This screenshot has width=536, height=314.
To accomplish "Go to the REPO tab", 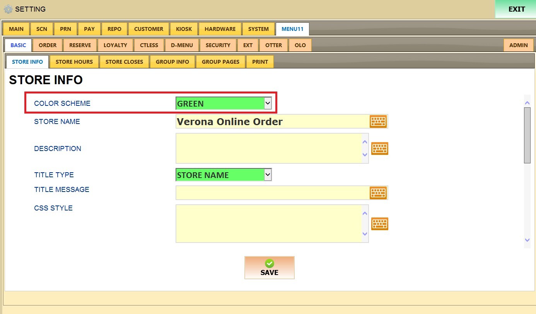I will point(114,29).
